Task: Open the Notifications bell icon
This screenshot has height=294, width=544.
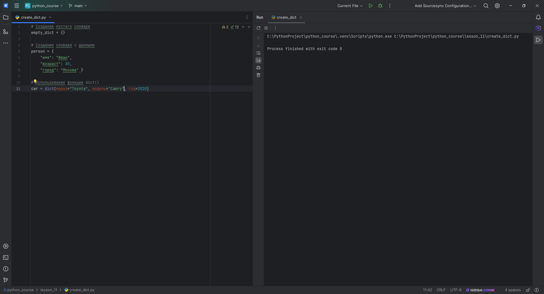Action: (538, 17)
